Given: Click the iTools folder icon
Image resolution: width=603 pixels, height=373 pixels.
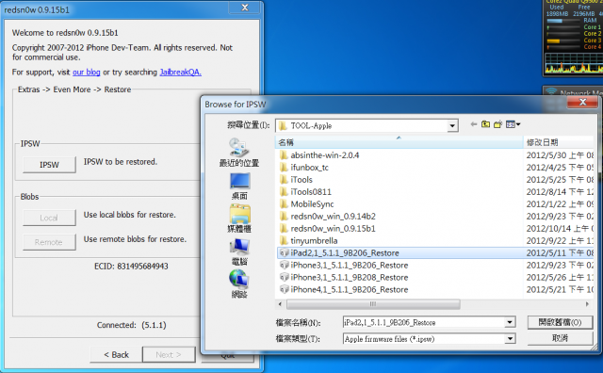Looking at the screenshot, I should (x=284, y=180).
